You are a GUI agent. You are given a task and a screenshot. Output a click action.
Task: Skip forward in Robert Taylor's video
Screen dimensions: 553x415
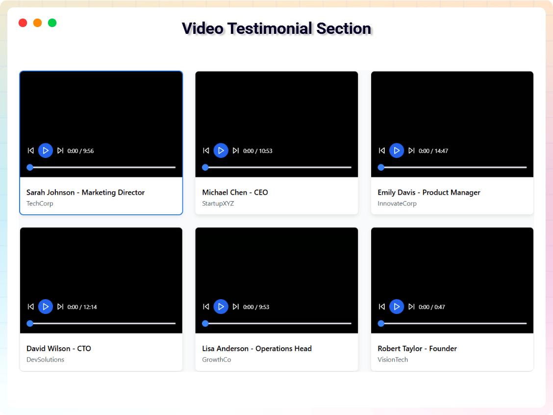[412, 307]
